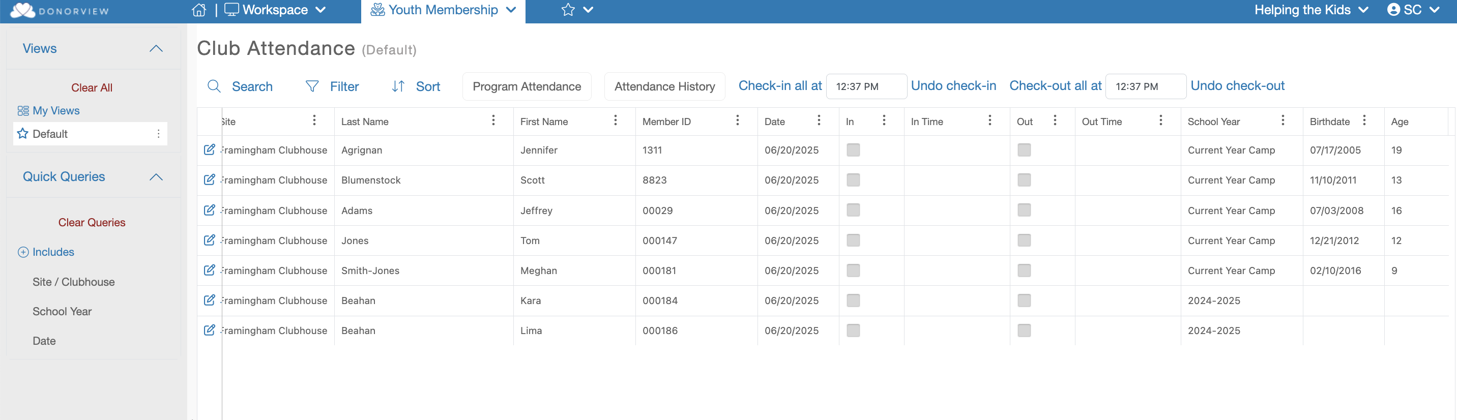The height and width of the screenshot is (420, 1457).
Task: Select My Views in sidebar
Action: point(56,111)
